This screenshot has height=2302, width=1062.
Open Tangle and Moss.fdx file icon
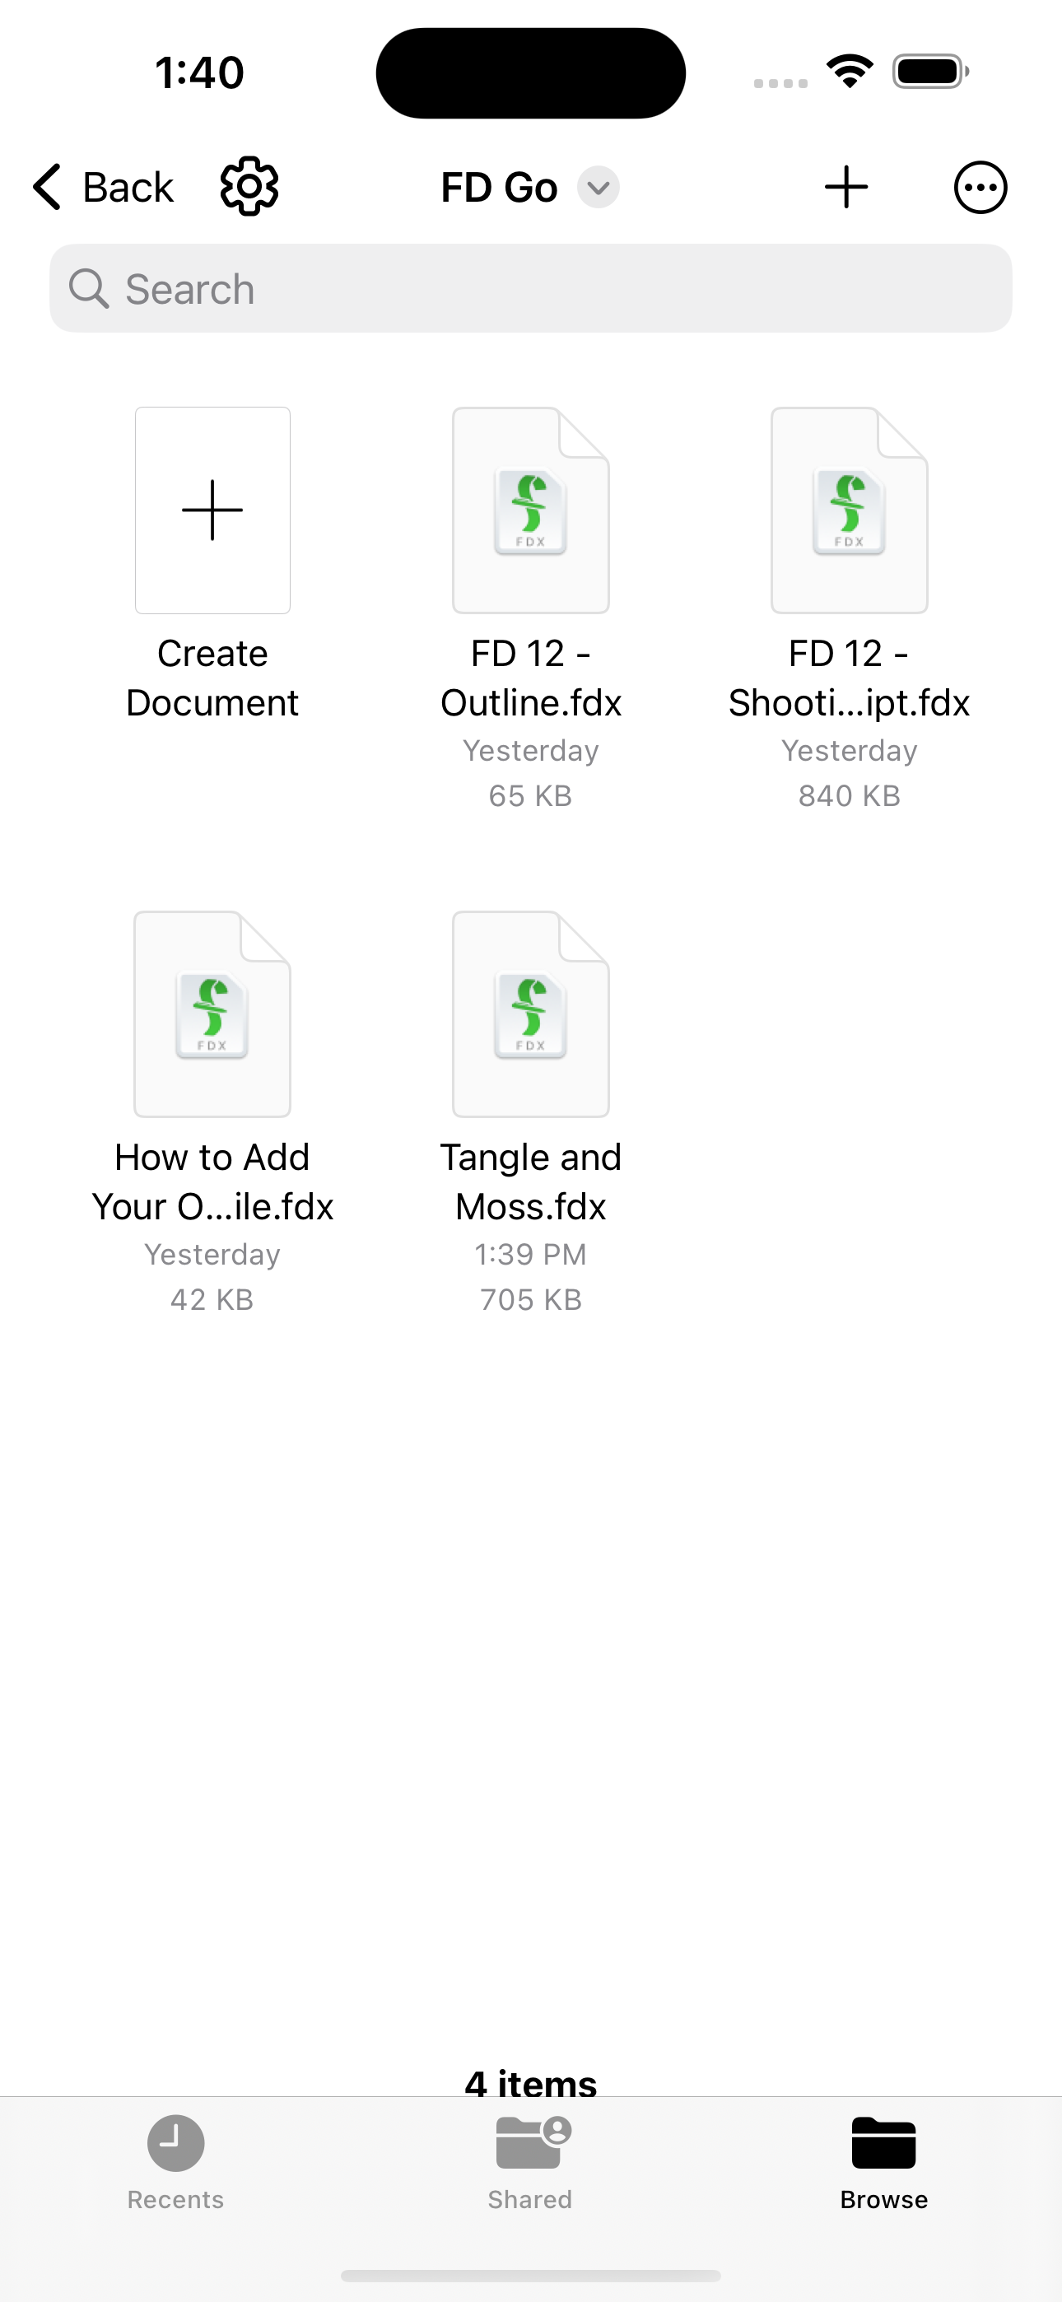531,1014
